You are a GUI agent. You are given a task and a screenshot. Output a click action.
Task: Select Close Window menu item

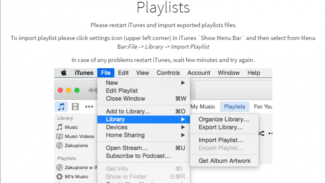[x=144, y=99]
